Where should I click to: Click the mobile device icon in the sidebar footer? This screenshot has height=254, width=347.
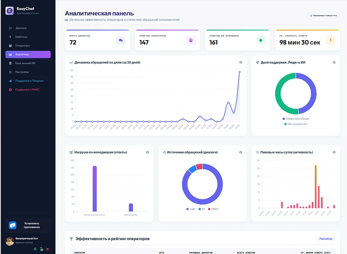point(41,249)
